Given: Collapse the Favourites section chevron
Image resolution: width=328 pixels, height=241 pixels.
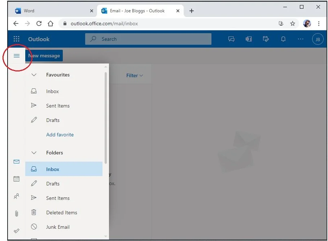Looking at the screenshot, I should (34, 75).
